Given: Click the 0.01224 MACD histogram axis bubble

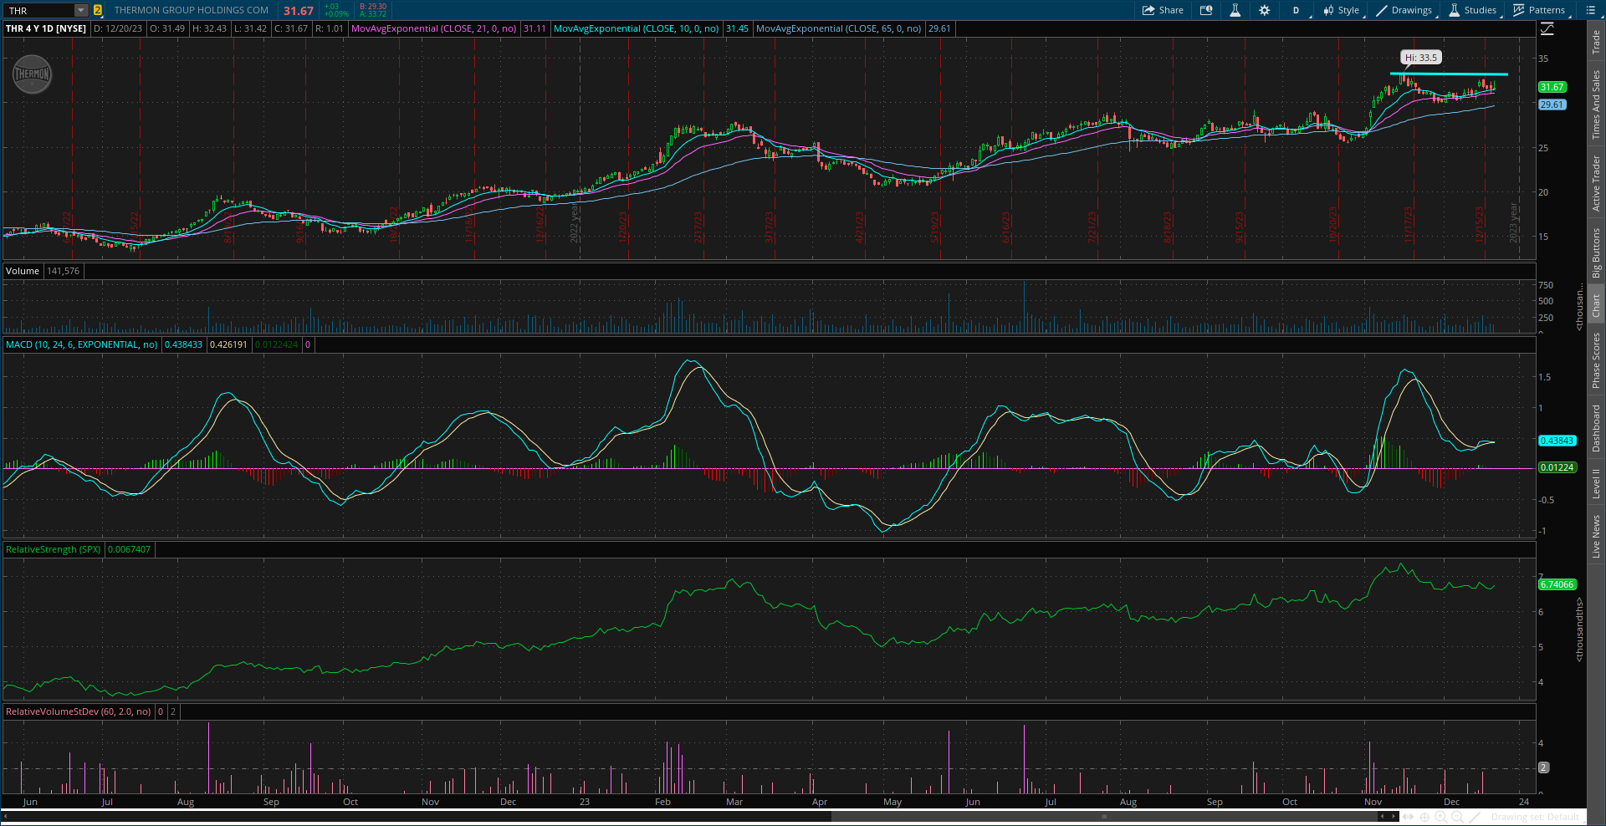Looking at the screenshot, I should 1557,467.
